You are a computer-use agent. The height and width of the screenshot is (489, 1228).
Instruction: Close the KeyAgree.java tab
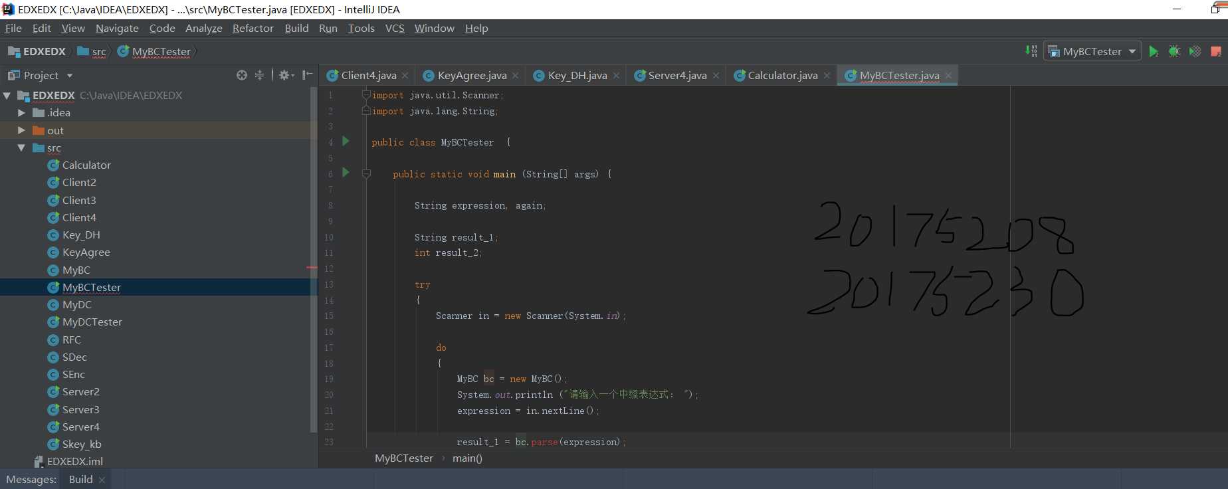point(515,76)
